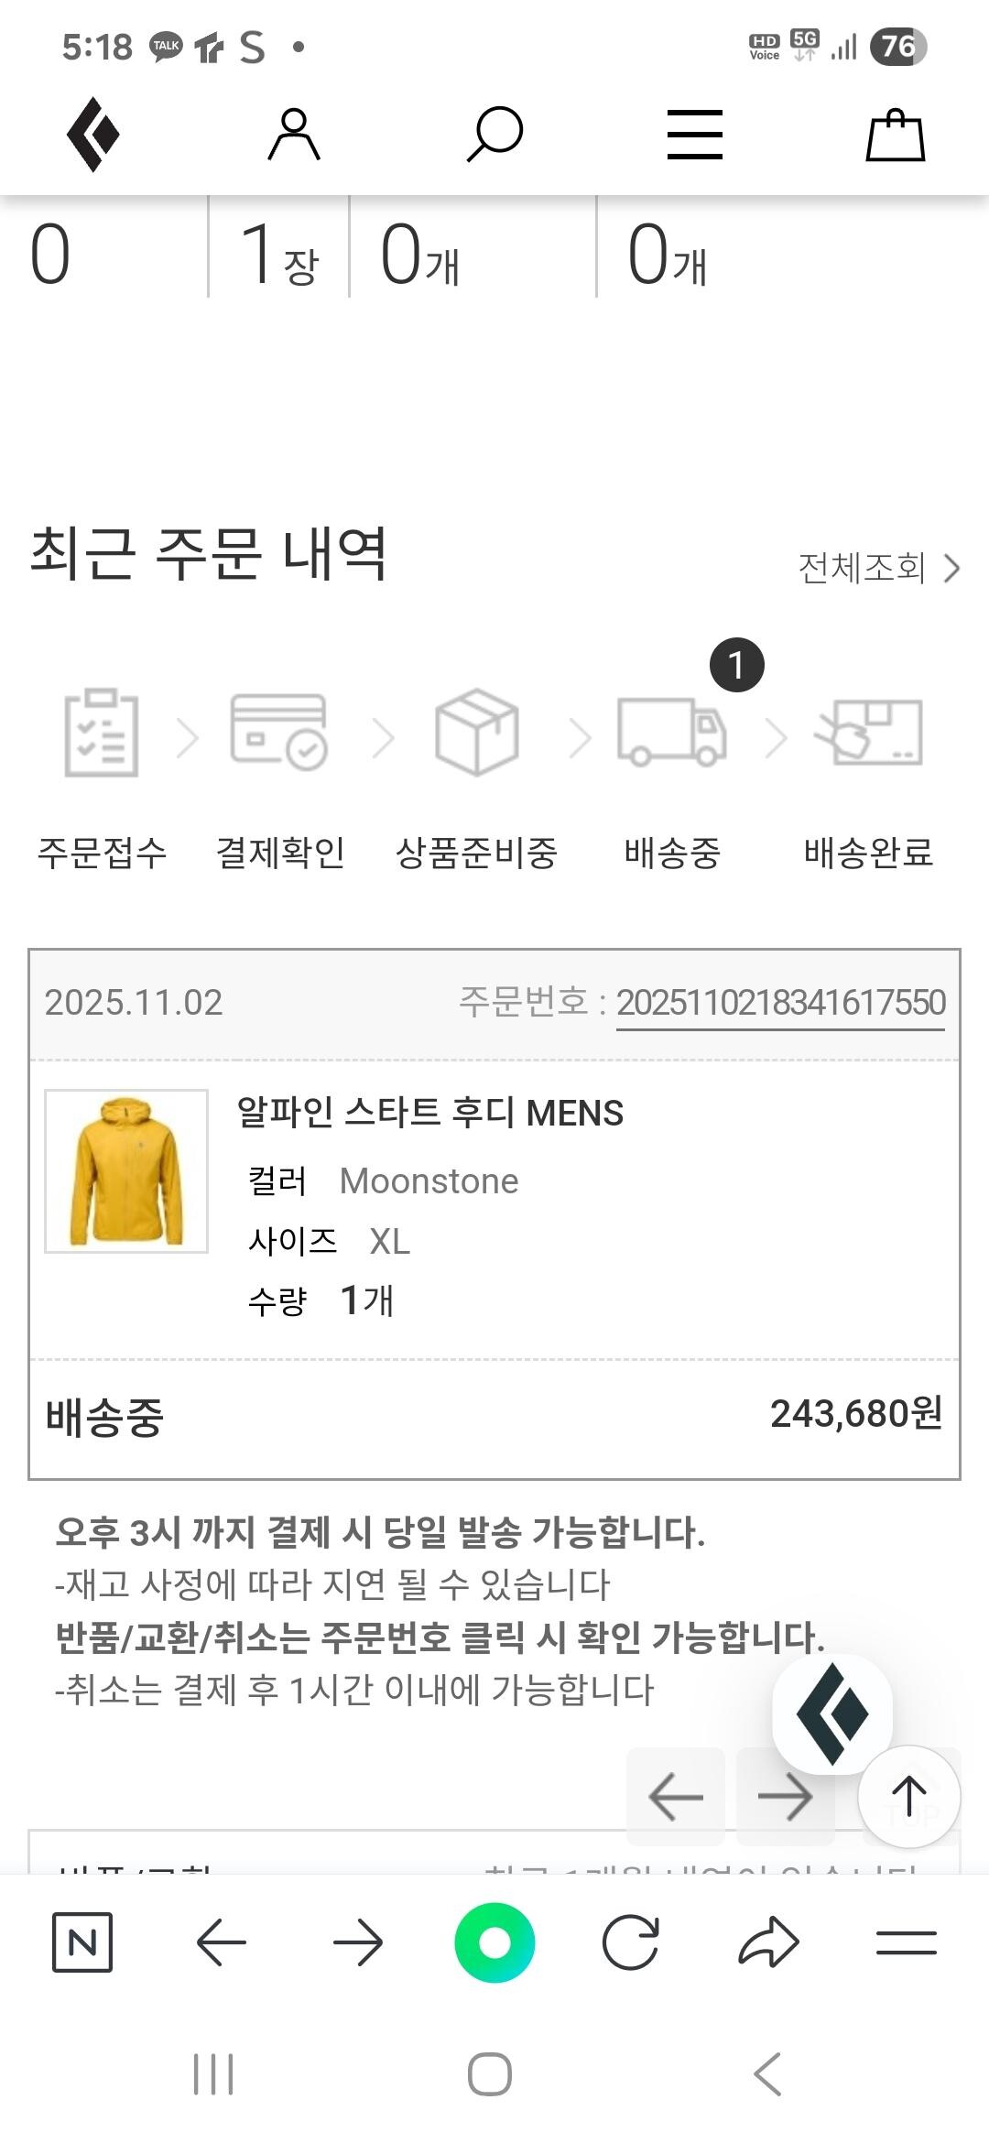Open 알파인 스타트 후디 MENS product
The height and width of the screenshot is (2143, 989).
430,1113
